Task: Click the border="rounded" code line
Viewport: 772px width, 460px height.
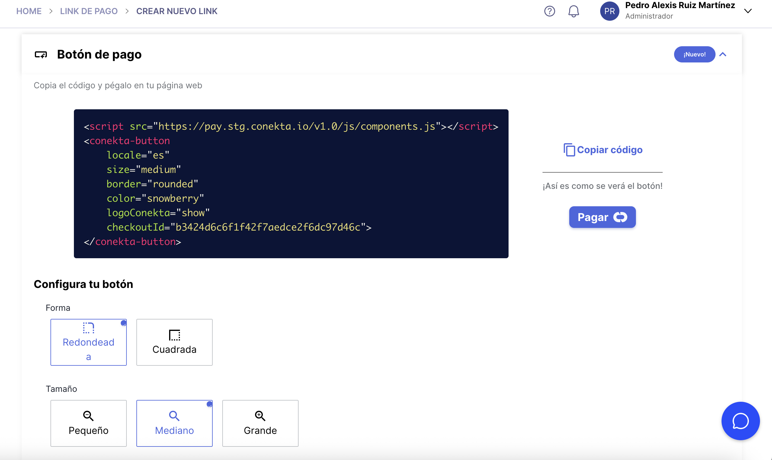Action: (x=152, y=184)
